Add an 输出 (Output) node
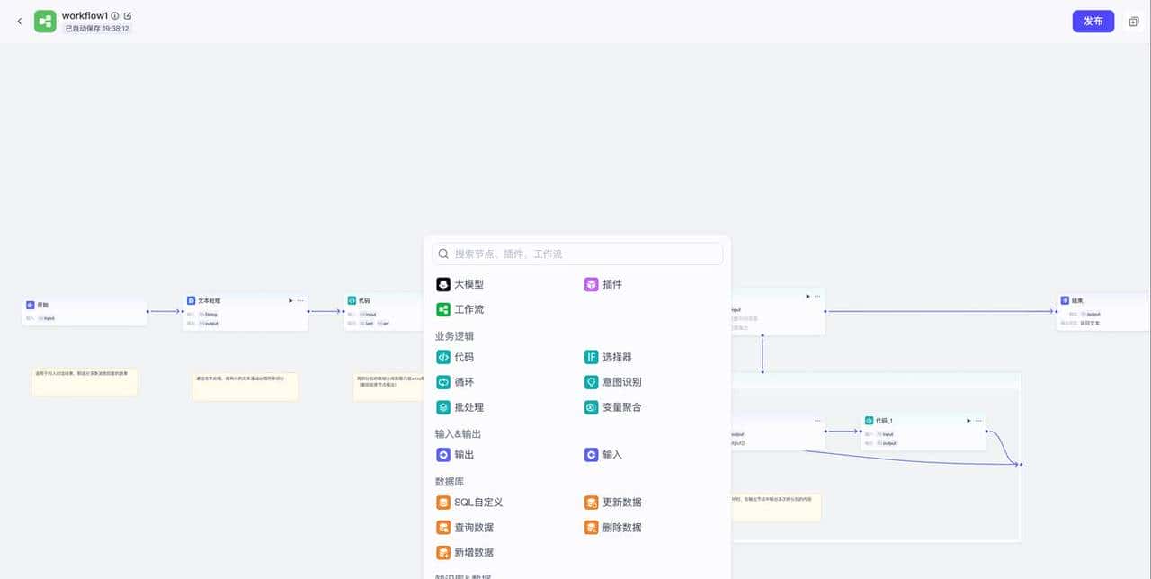The width and height of the screenshot is (1151, 579). click(465, 454)
